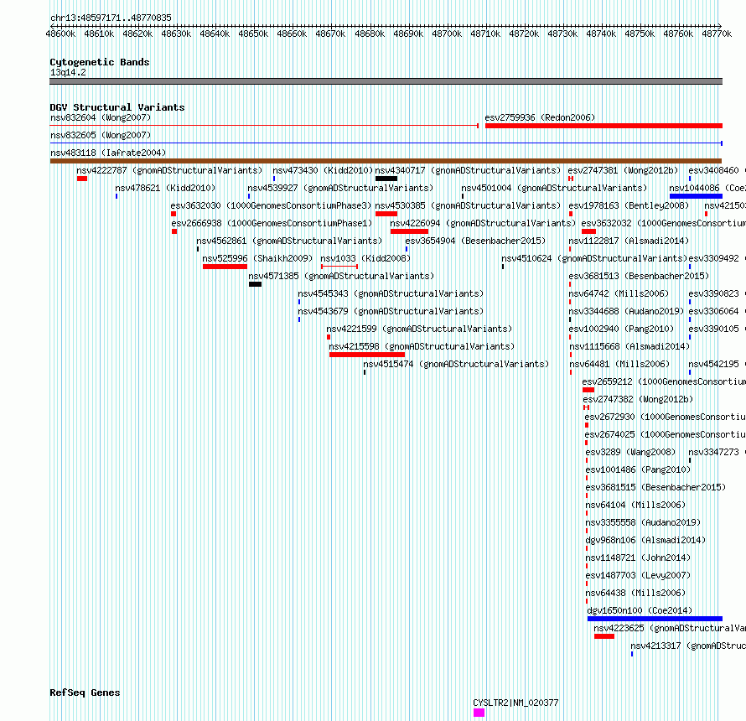This screenshot has width=746, height=721.
Task: Click the 13q14.2 cytogenetic band bar
Action: 386,81
